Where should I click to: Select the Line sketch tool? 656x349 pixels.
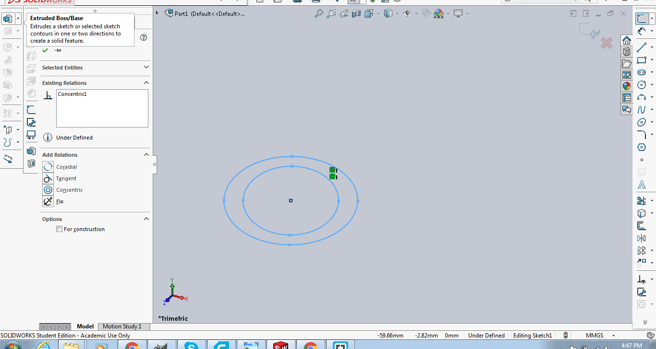tap(642, 47)
